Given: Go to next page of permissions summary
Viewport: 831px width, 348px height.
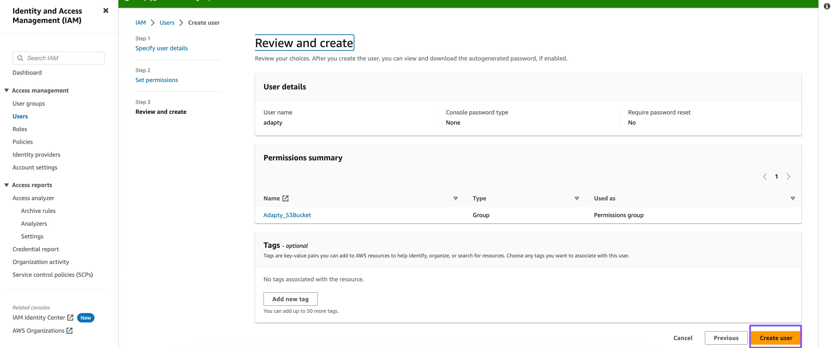Looking at the screenshot, I should [x=788, y=177].
